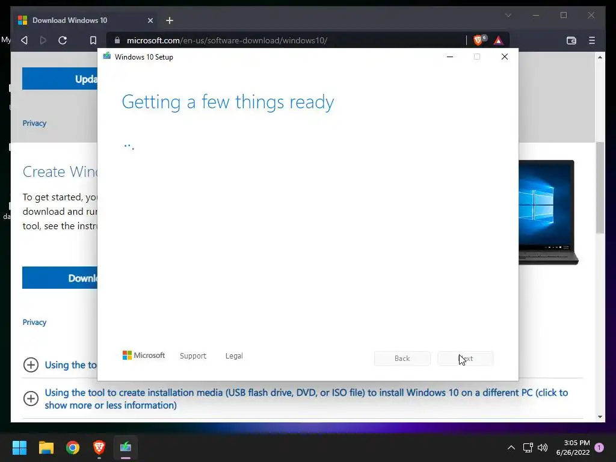Reload the page with the refresh icon
Image resolution: width=616 pixels, height=462 pixels.
(63, 40)
